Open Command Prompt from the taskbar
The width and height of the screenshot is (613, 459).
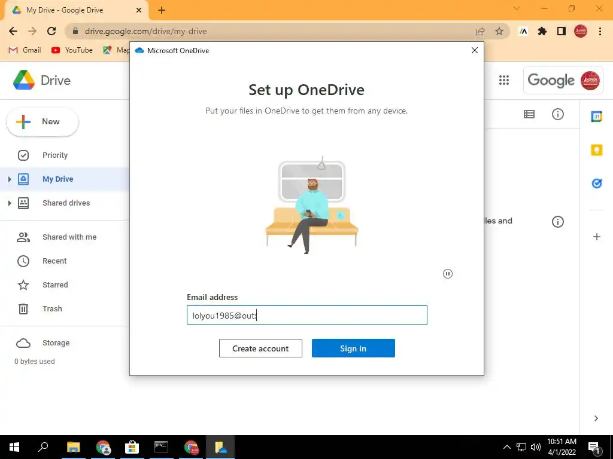click(161, 447)
